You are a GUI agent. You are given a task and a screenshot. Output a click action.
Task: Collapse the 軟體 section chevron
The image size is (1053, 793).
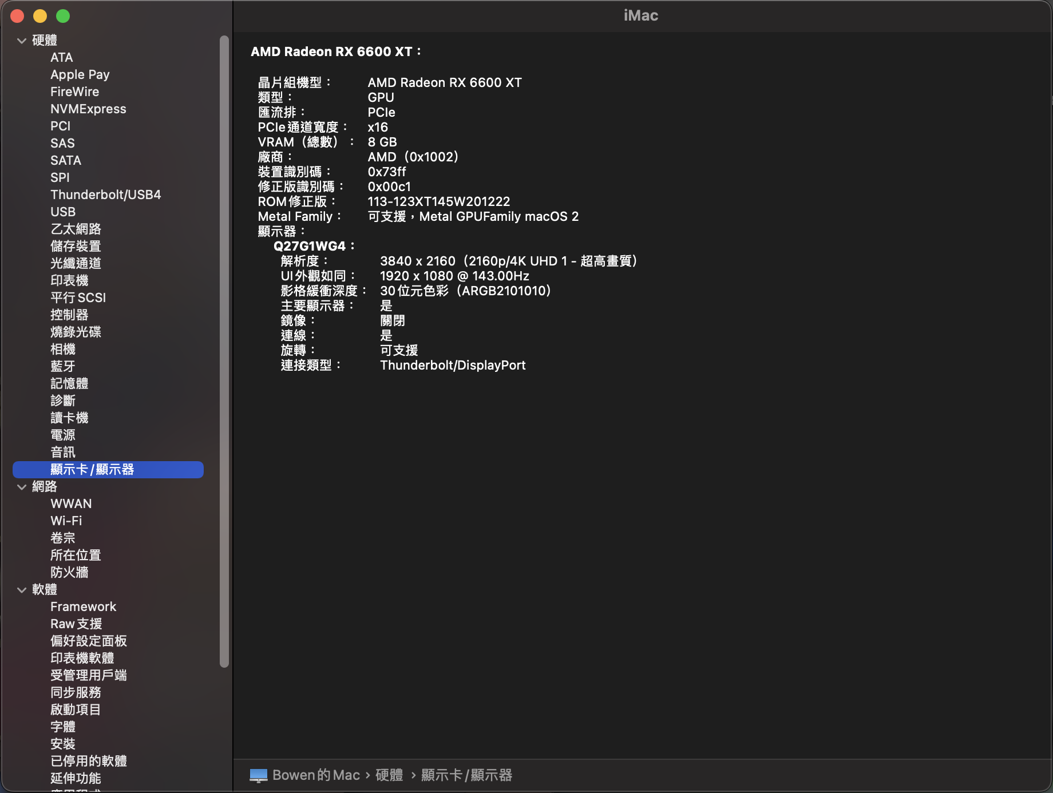(22, 590)
